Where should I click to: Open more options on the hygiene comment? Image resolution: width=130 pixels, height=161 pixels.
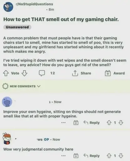(x=64, y=123)
